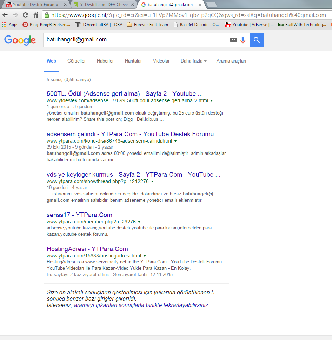Open a new tab button
The image size is (332, 340).
coord(211,5)
